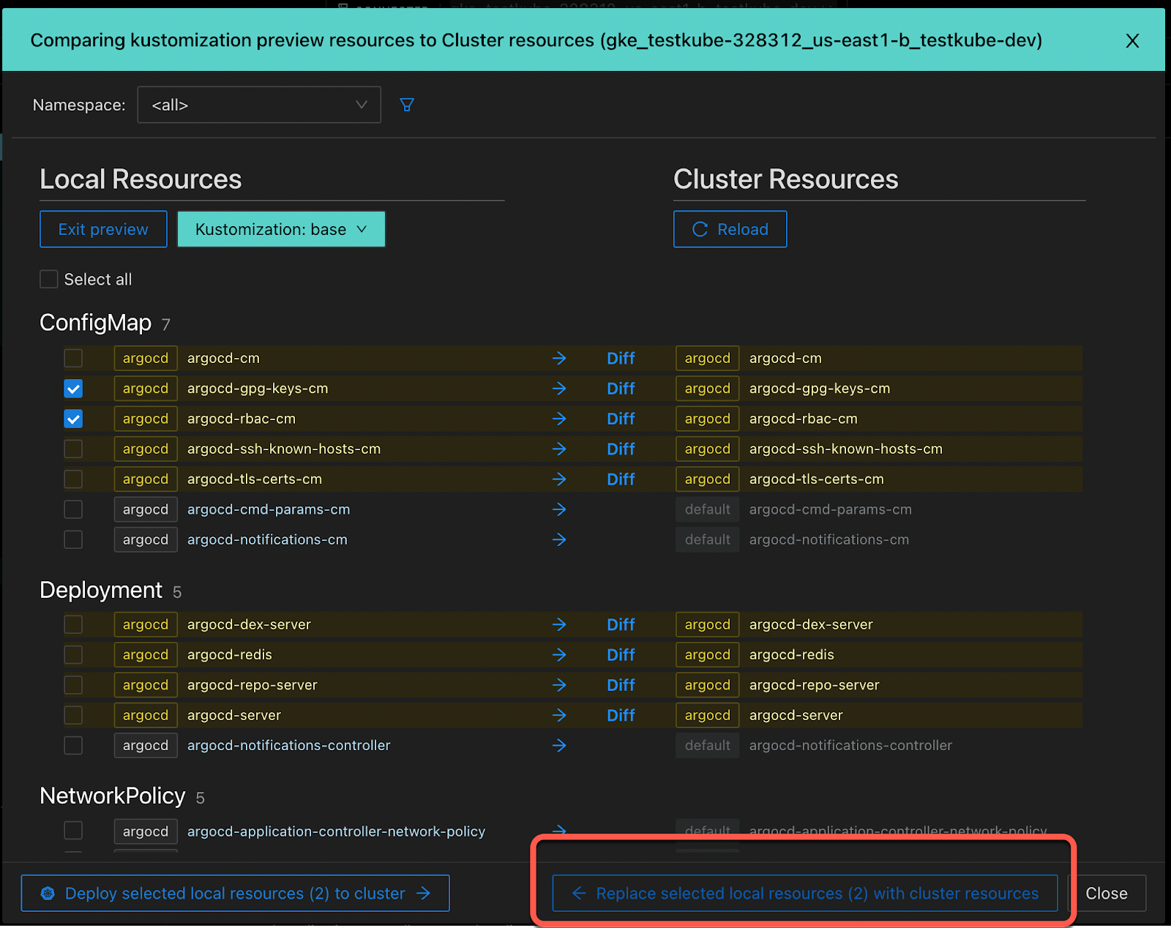Select local argocd-application-controller-network-policy name

[336, 831]
